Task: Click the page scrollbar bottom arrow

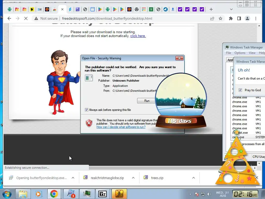Action: (259, 164)
